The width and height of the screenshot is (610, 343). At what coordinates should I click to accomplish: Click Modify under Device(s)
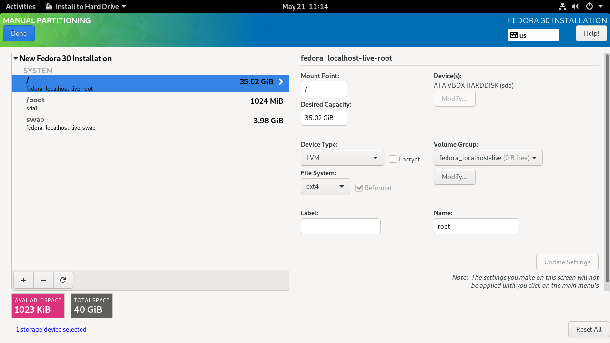[x=455, y=99]
